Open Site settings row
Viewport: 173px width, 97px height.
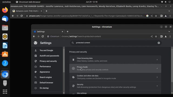pos(115,92)
